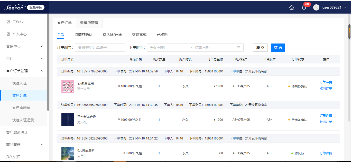The image size is (351, 162).
Task: Open notifications bell with 69 badge
Action: 304,7
